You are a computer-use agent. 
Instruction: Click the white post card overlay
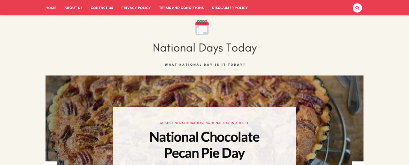point(205,136)
